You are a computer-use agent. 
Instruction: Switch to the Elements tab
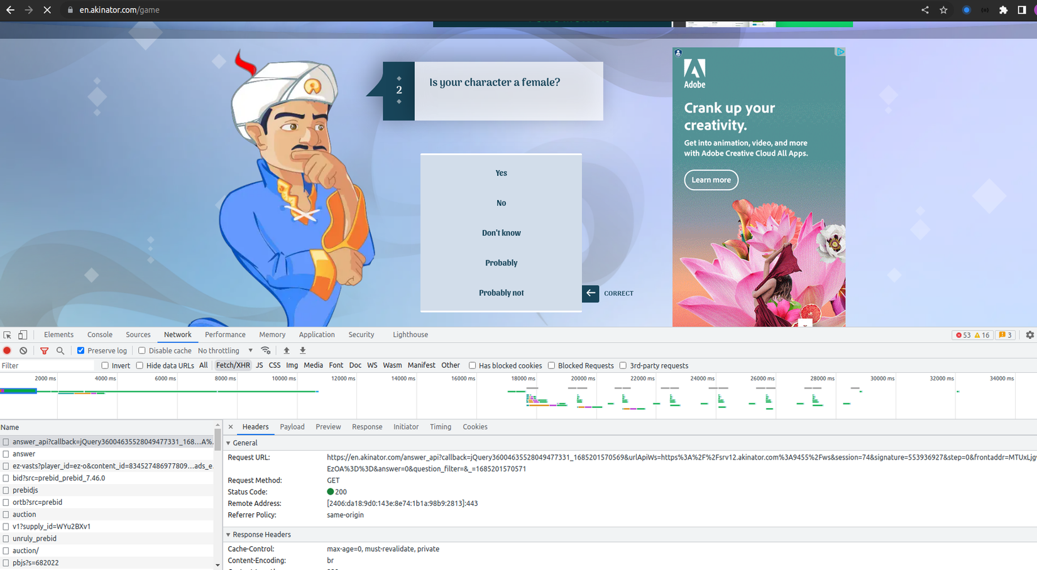(x=58, y=335)
